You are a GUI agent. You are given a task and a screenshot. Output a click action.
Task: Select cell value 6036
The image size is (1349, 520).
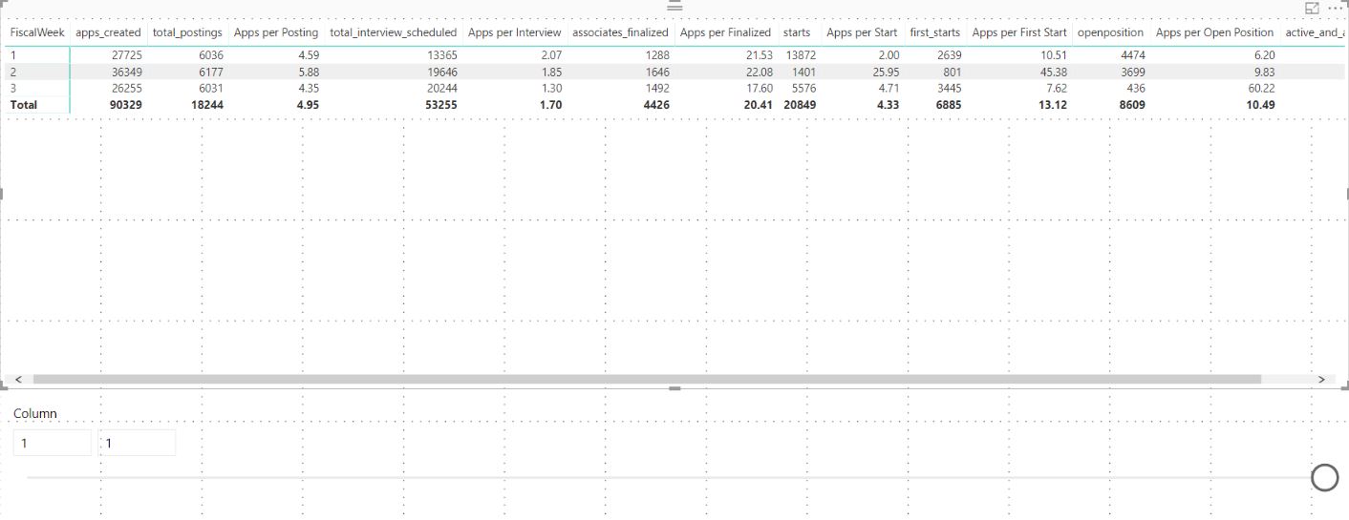pyautogui.click(x=210, y=55)
